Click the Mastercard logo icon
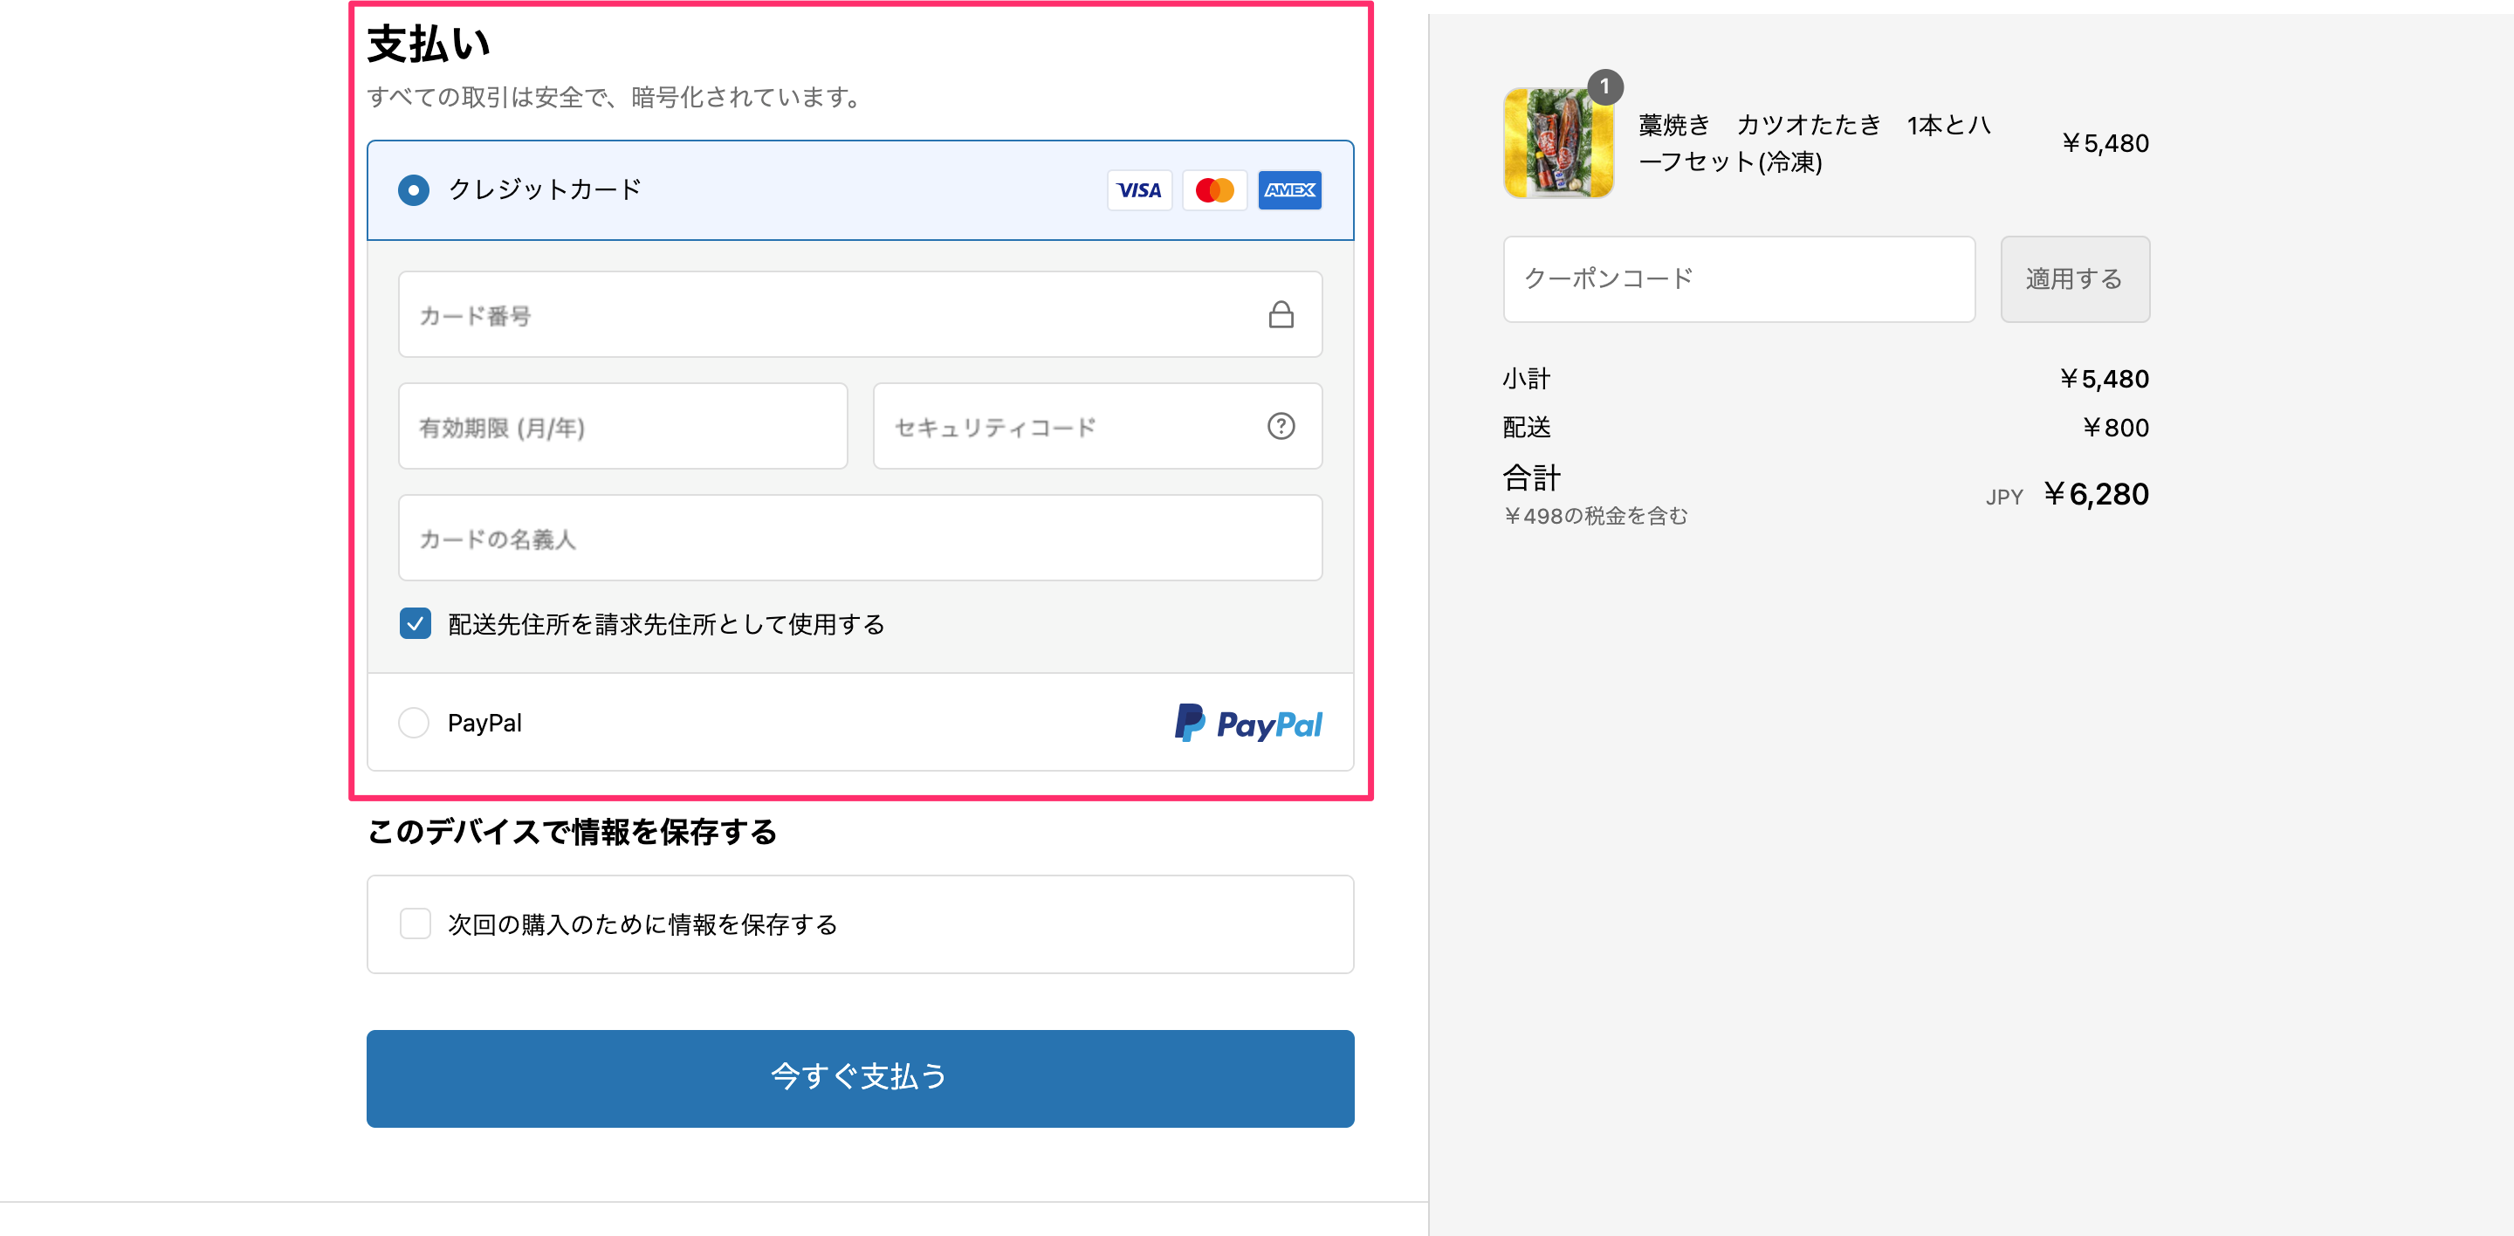The image size is (2514, 1236). 1214,190
